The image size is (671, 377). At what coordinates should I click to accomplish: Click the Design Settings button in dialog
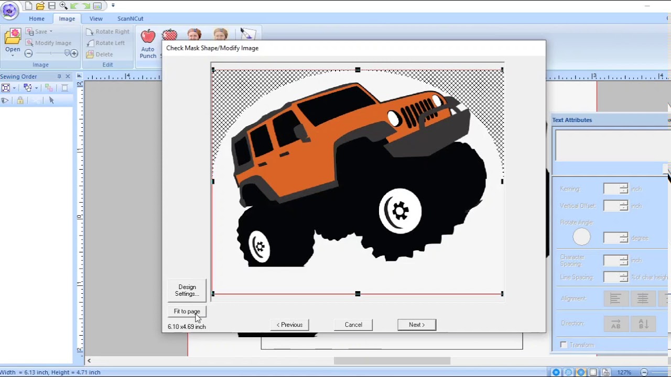(187, 290)
